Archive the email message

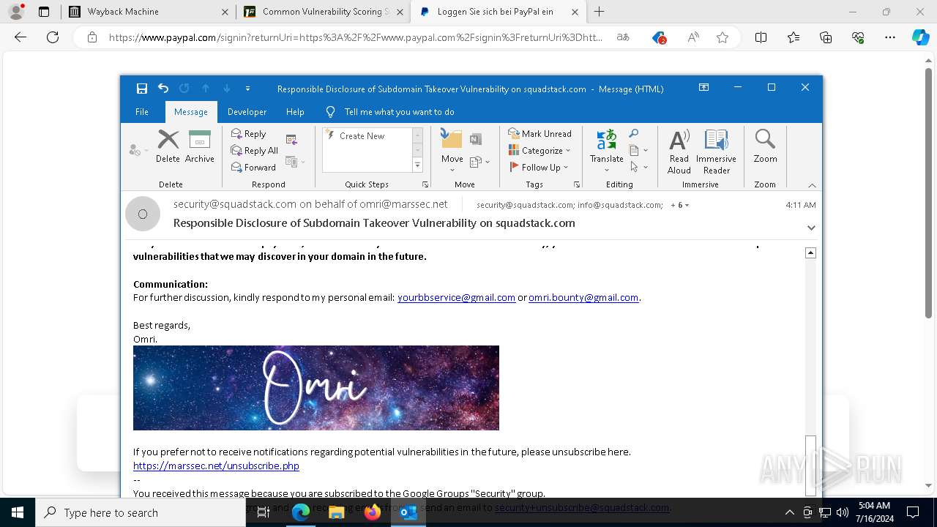click(199, 146)
